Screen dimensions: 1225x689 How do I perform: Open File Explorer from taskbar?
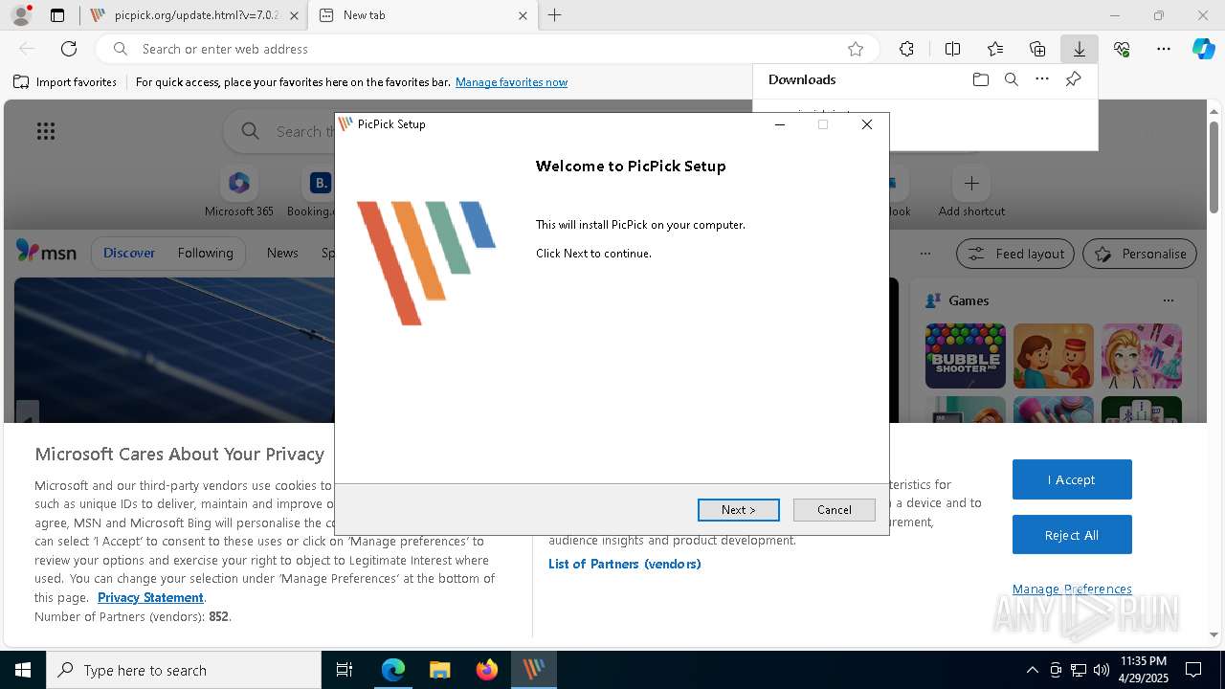[439, 670]
